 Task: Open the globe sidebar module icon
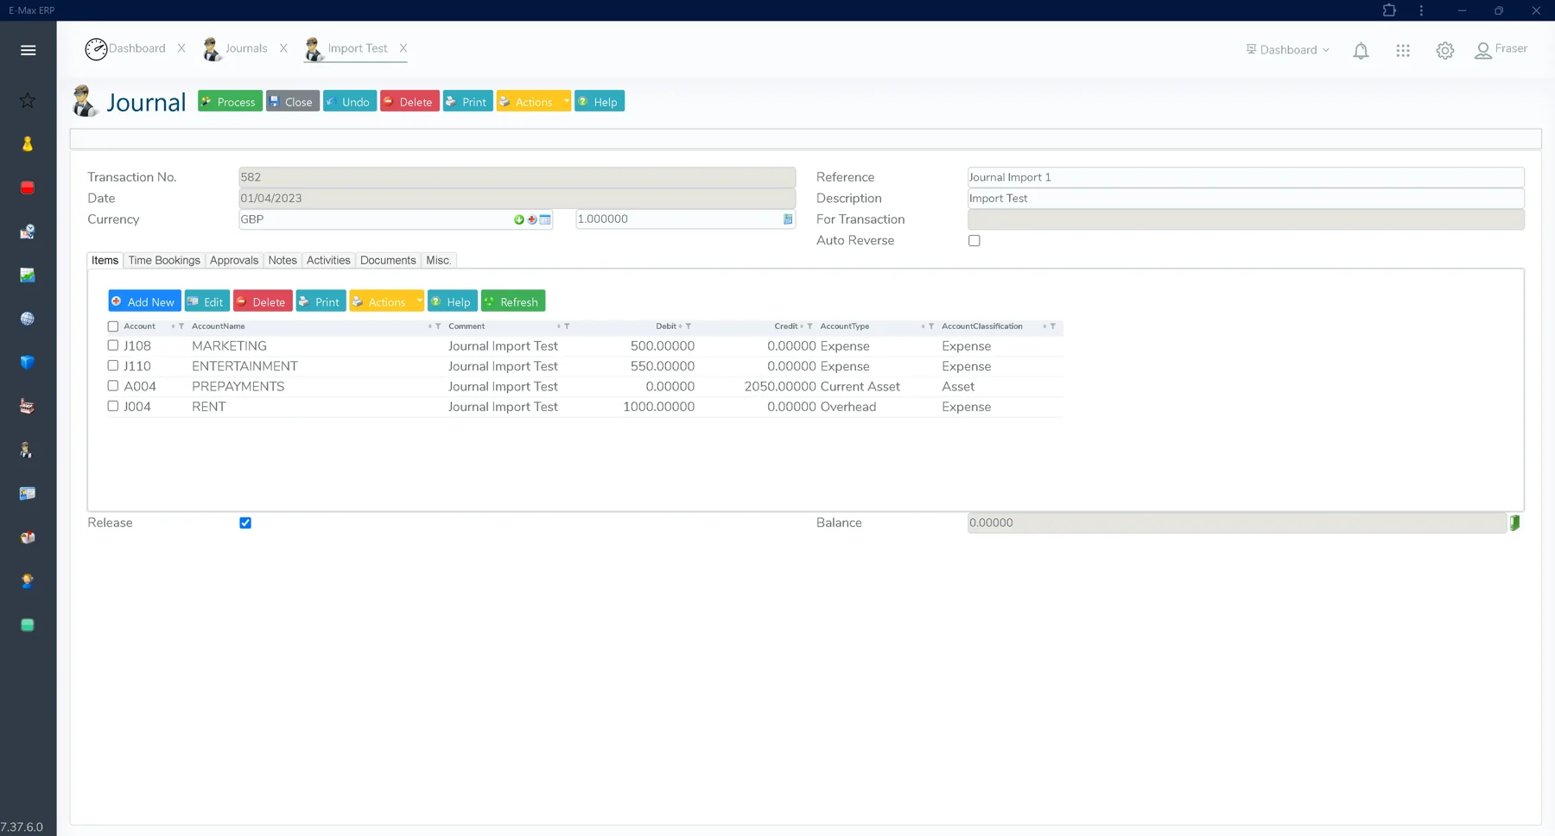point(28,319)
